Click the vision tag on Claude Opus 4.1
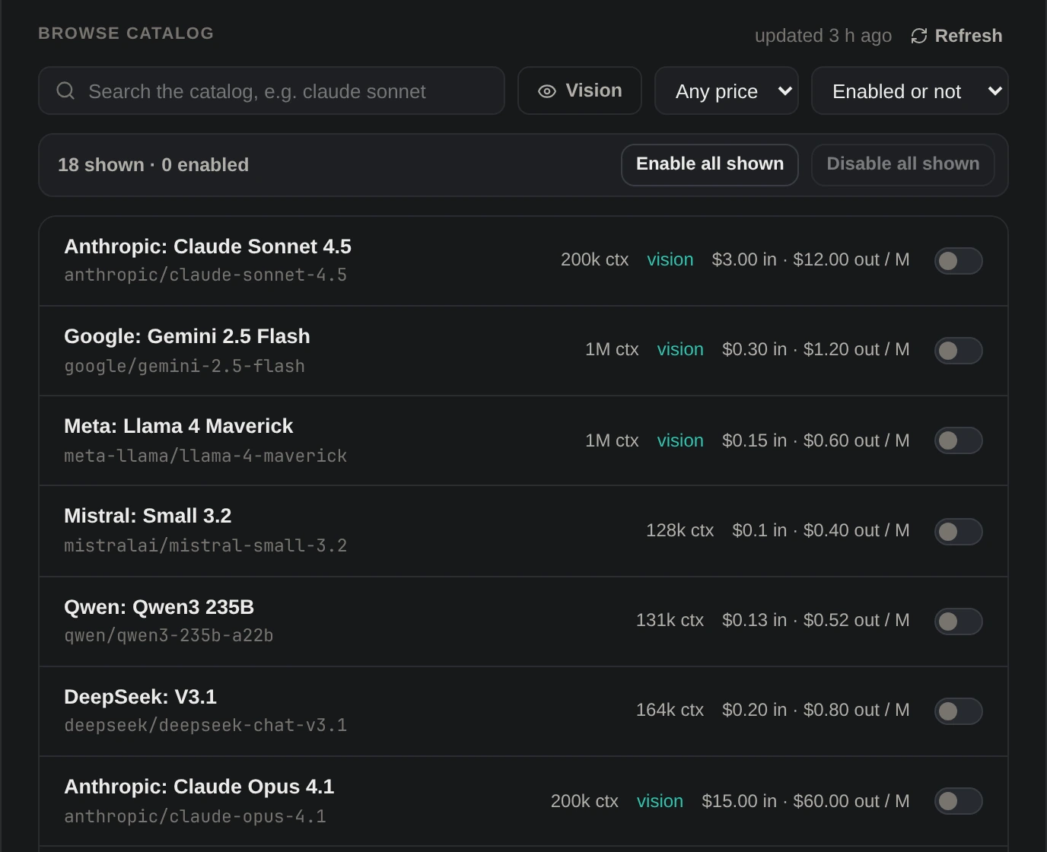 pos(660,801)
